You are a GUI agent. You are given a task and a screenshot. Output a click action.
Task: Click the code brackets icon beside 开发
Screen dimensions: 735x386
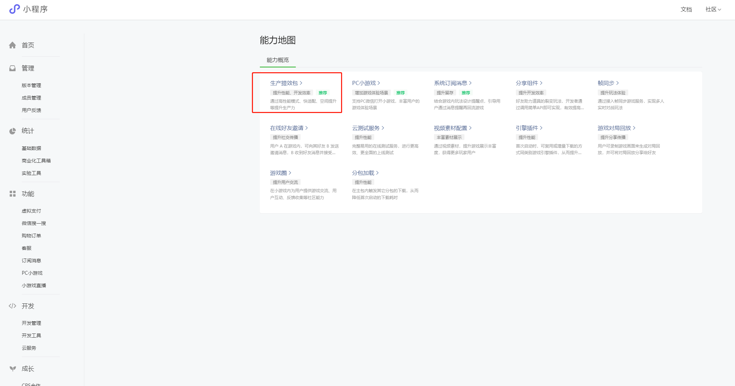pos(12,306)
